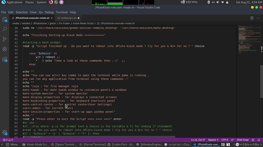Screen dimensions: 263x147
Task: Click 'jpluto' breadcrumb segment
Action: click(53, 24)
